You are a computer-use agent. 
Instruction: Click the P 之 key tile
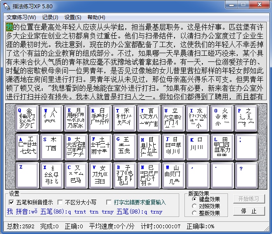(x=246, y=118)
